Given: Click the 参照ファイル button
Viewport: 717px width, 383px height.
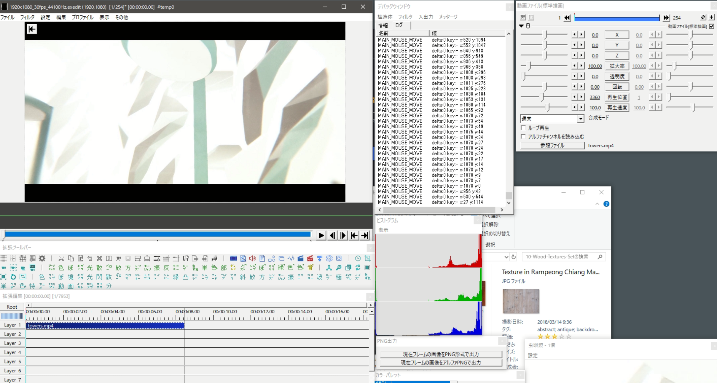Looking at the screenshot, I should point(552,146).
